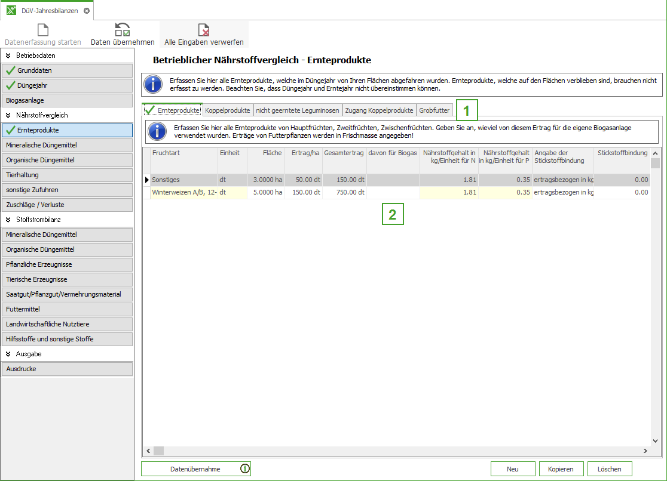Collapse the Nährstoffvergleich section
The width and height of the screenshot is (667, 481).
tap(8, 115)
